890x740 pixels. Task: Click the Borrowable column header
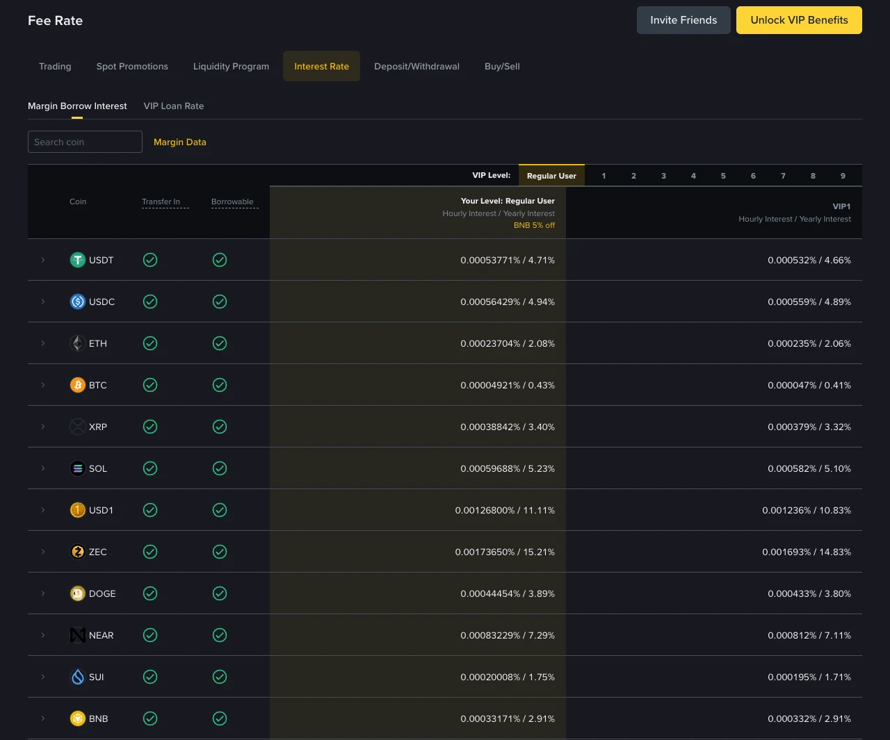(x=235, y=202)
